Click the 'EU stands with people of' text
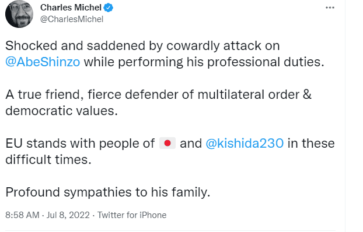The width and height of the screenshot is (363, 232). 80,143
